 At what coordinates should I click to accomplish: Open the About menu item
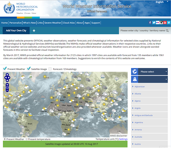click(x=79, y=23)
